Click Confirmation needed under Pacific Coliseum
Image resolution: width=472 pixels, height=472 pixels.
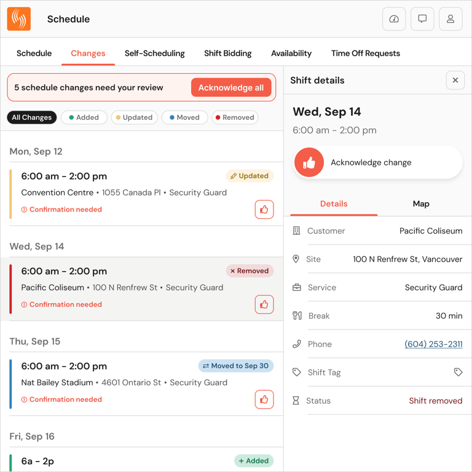[x=61, y=304]
